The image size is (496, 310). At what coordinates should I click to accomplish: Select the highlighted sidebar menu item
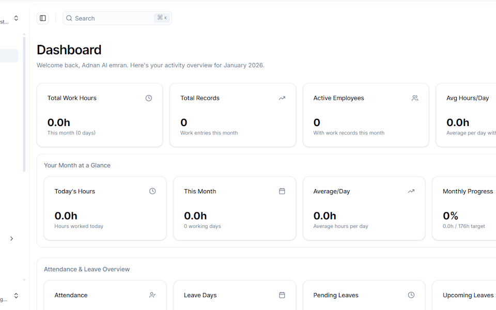click(x=9, y=56)
